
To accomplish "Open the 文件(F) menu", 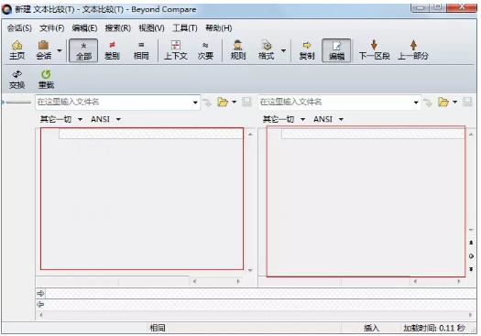I will (52, 28).
